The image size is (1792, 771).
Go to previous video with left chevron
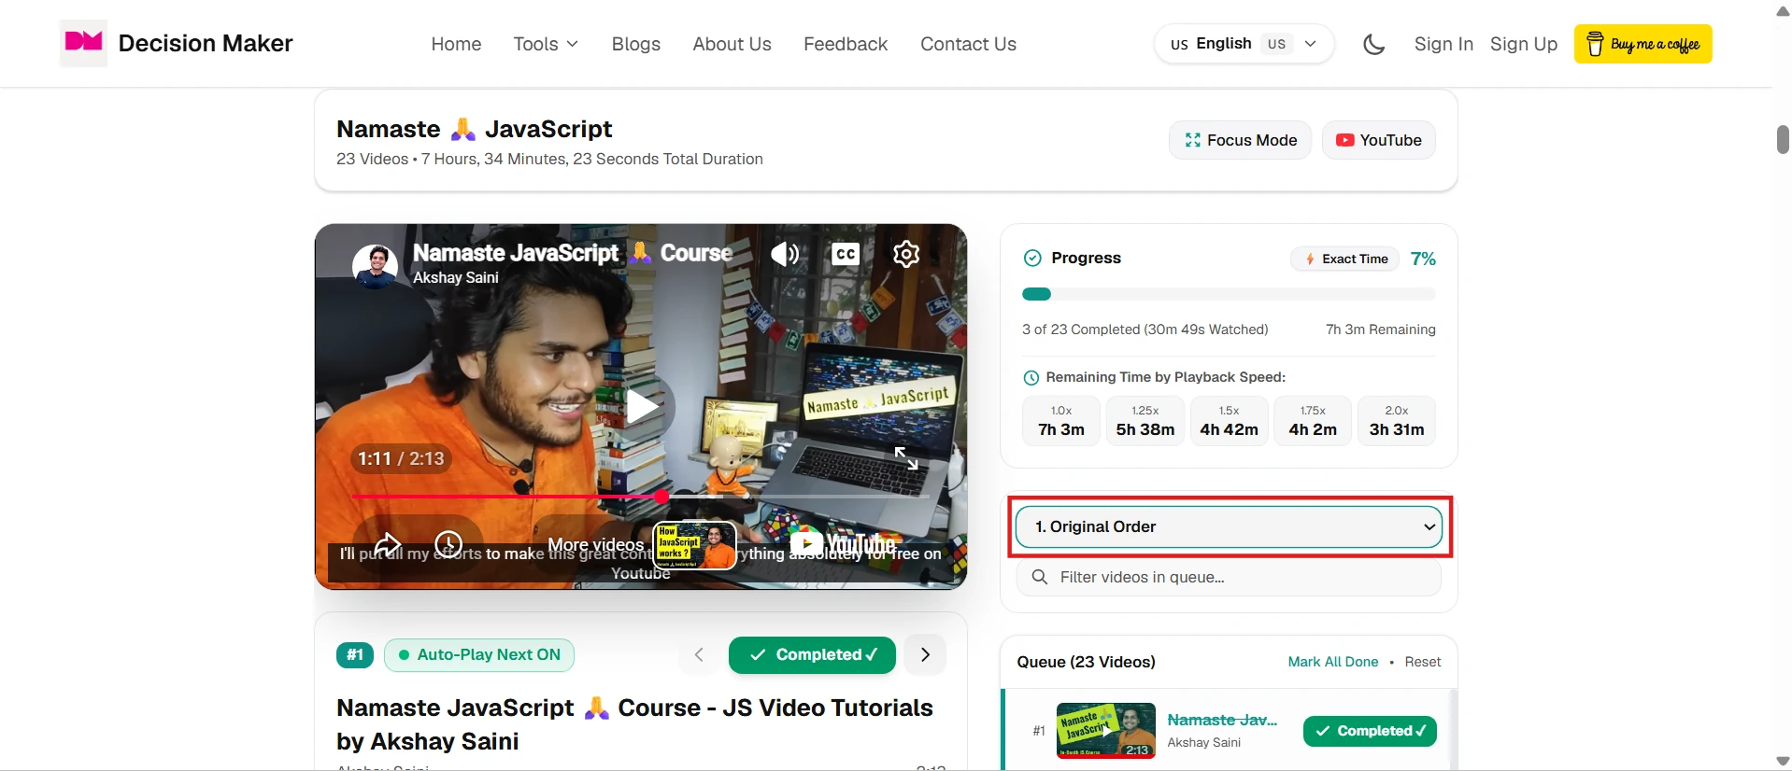tap(699, 655)
